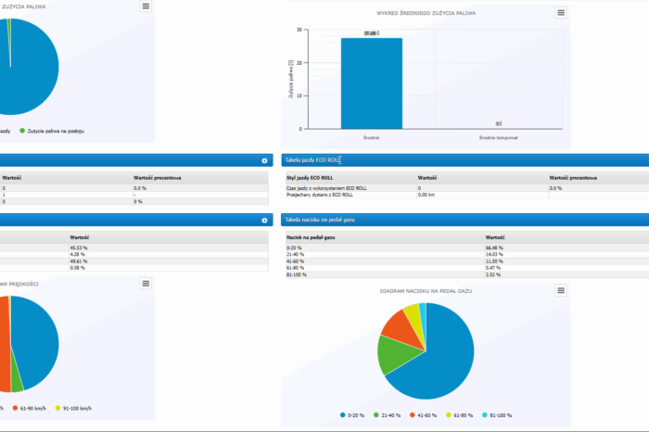The image size is (649, 432).
Task: Collapse the panel left of Tabela nacisku
Action: click(x=265, y=220)
